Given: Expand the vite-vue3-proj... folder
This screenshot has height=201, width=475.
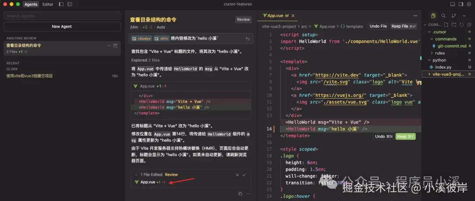Looking at the screenshot, I should (447, 74).
